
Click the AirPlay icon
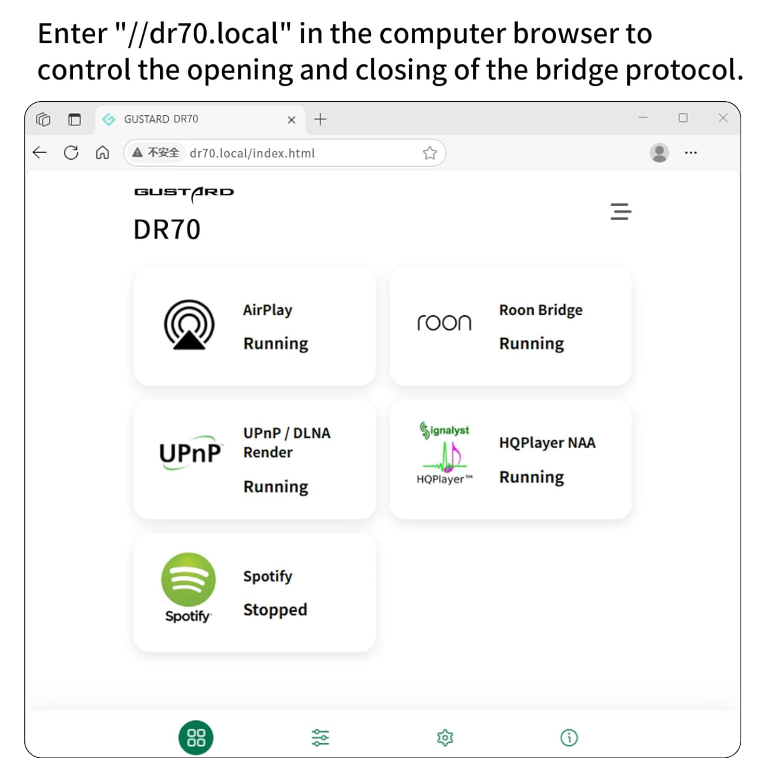189,325
